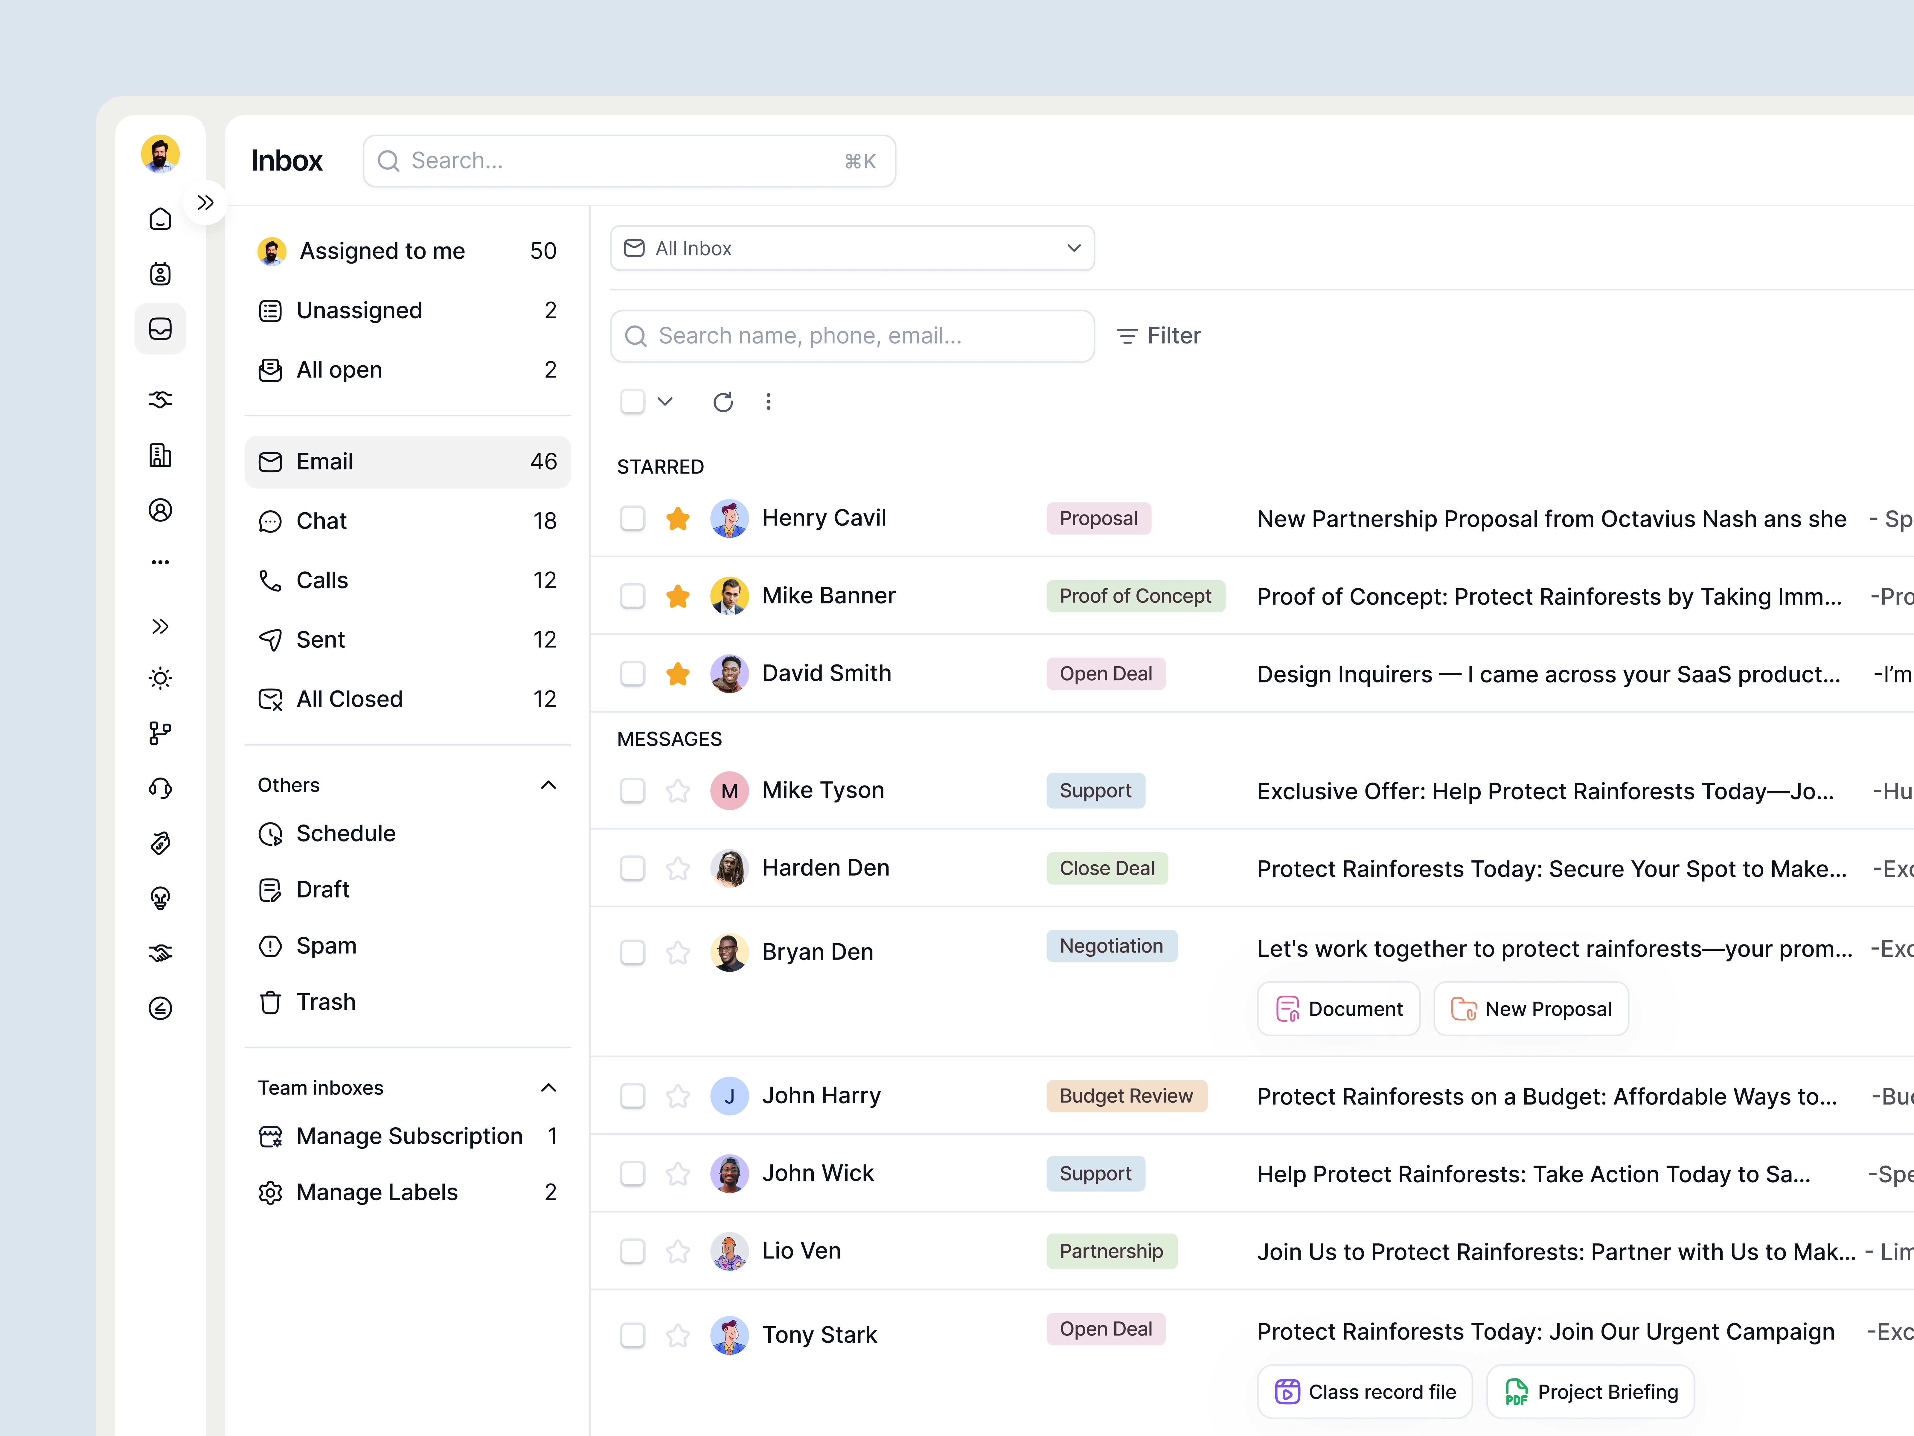
Task: Open the contacts badge icon in sidebar
Action: (x=160, y=274)
